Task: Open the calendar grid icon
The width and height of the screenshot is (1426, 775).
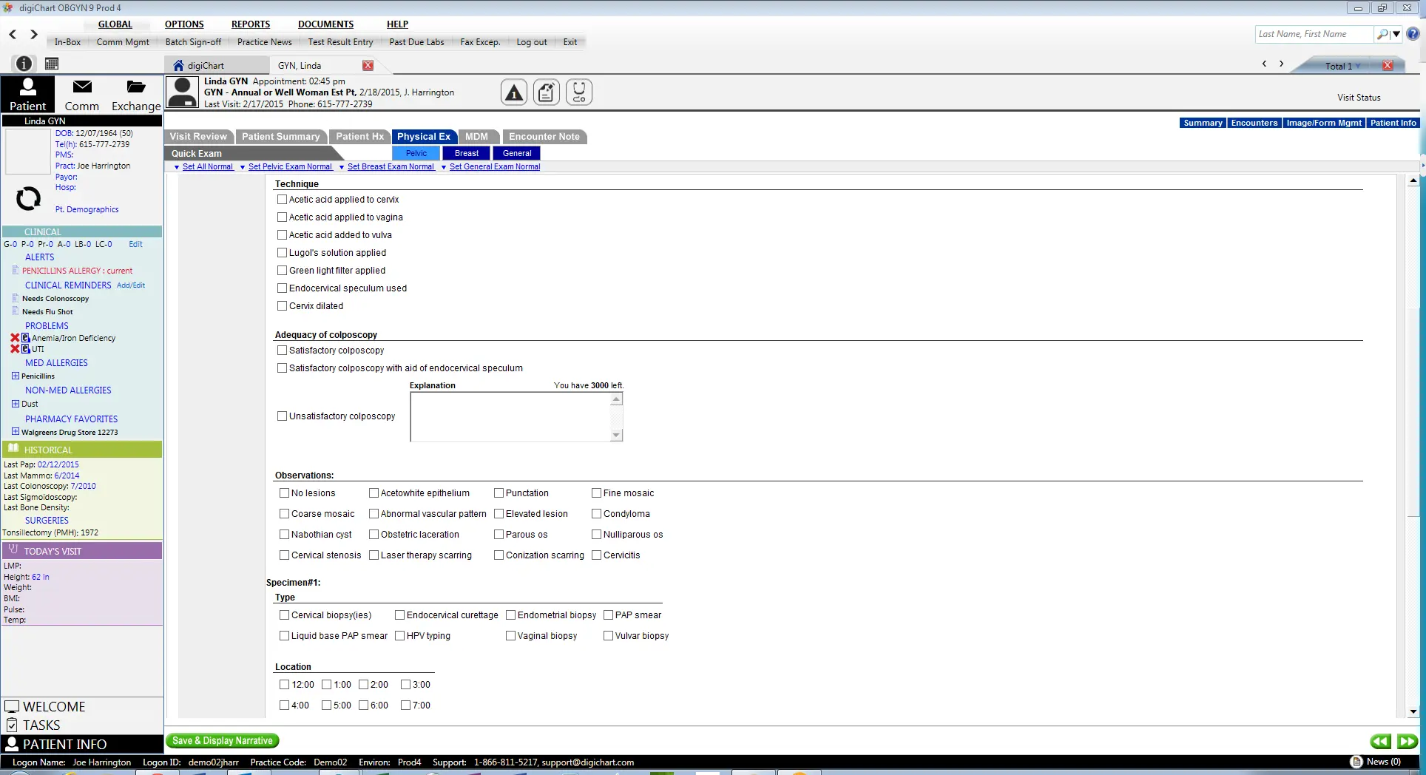Action: tap(51, 63)
